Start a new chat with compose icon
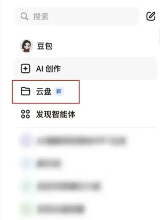Image resolution: width=160 pixels, height=220 pixels. (x=151, y=16)
